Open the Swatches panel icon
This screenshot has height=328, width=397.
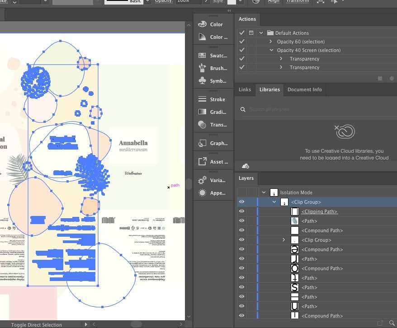pyautogui.click(x=202, y=56)
